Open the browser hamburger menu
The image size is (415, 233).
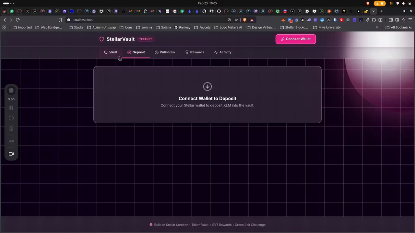(410, 20)
